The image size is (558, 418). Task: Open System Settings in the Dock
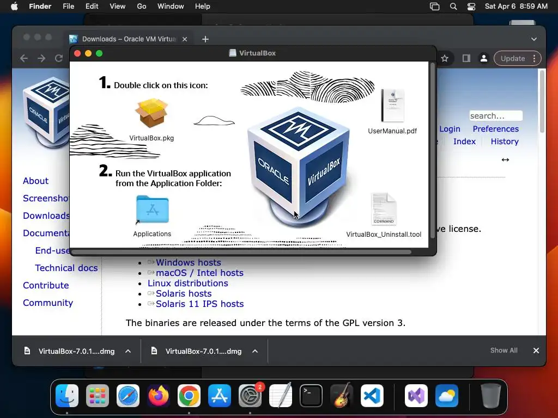pos(250,396)
